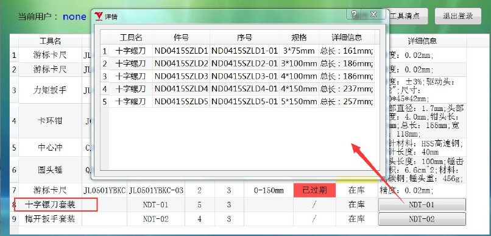Click the red 已过期 status cell
Image resolution: width=491 pixels, height=236 pixels.
(x=314, y=190)
